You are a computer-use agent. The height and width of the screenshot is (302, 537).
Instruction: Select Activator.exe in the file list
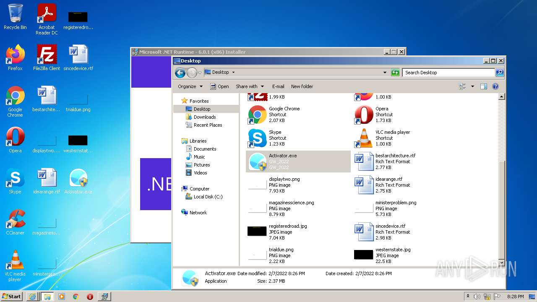(x=298, y=161)
